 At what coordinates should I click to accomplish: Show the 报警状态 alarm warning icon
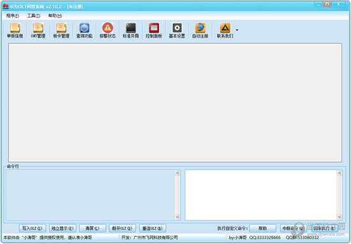(x=108, y=31)
